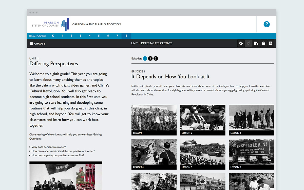The width and height of the screenshot is (304, 190).
Task: Switch to Episode 2
Action: click(150, 59)
